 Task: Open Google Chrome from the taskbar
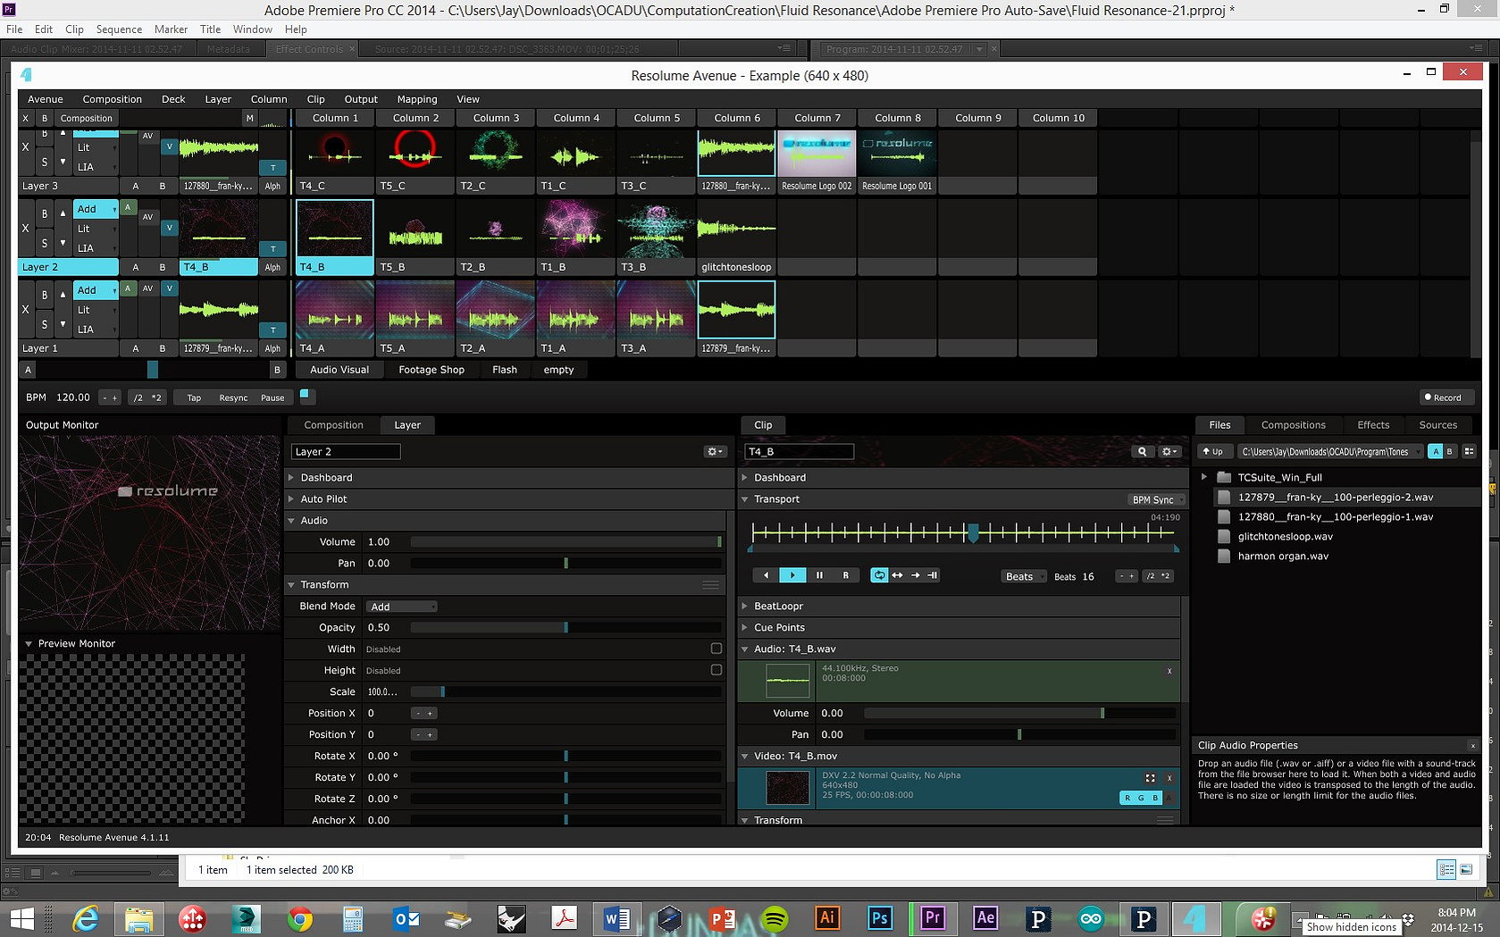(300, 918)
